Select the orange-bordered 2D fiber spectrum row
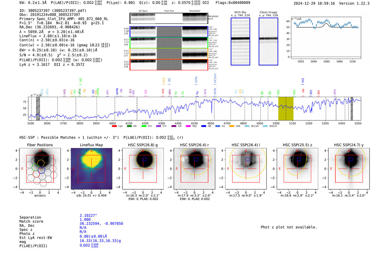The width and height of the screenshot is (389, 265). coord(169,54)
